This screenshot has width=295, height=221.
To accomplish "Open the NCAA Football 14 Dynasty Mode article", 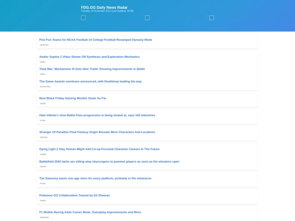I will click(x=96, y=40).
